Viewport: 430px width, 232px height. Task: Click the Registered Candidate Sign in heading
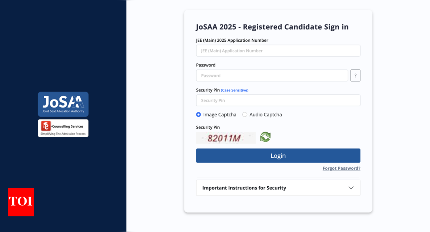point(272,27)
